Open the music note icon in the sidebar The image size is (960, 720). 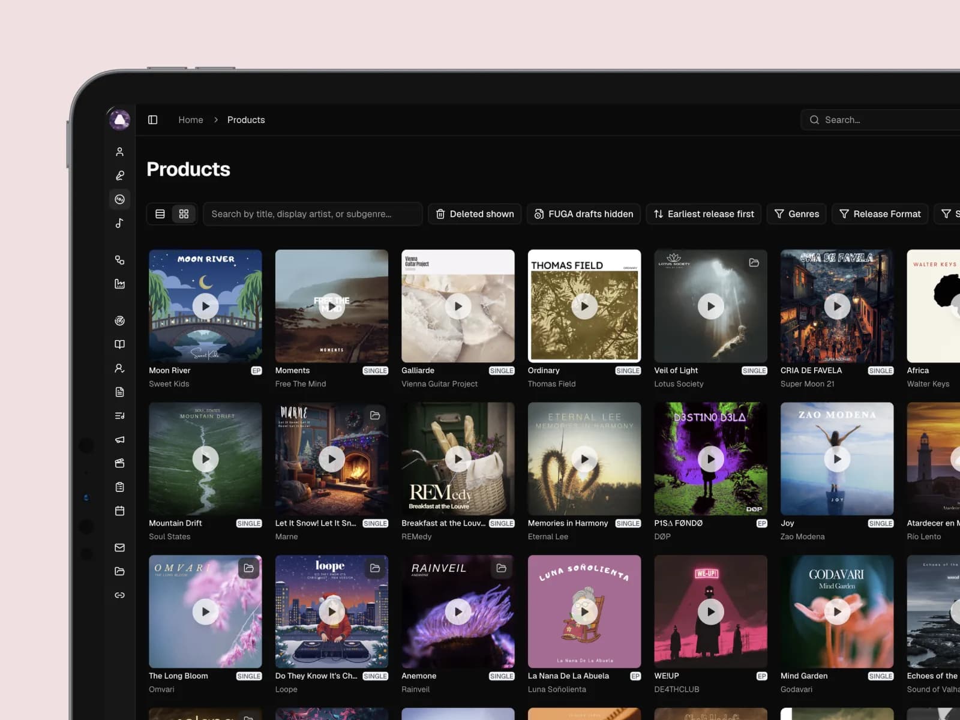[119, 223]
